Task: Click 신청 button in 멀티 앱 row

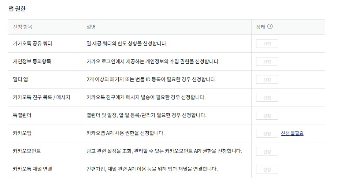Action: point(267,79)
